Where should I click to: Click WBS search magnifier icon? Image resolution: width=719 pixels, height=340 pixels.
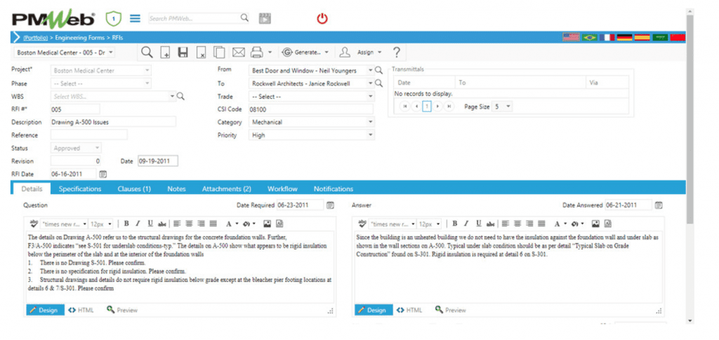point(180,97)
